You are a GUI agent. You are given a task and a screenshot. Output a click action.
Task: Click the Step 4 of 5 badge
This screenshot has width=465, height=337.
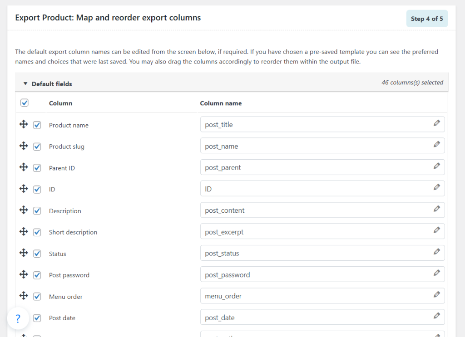pos(426,19)
